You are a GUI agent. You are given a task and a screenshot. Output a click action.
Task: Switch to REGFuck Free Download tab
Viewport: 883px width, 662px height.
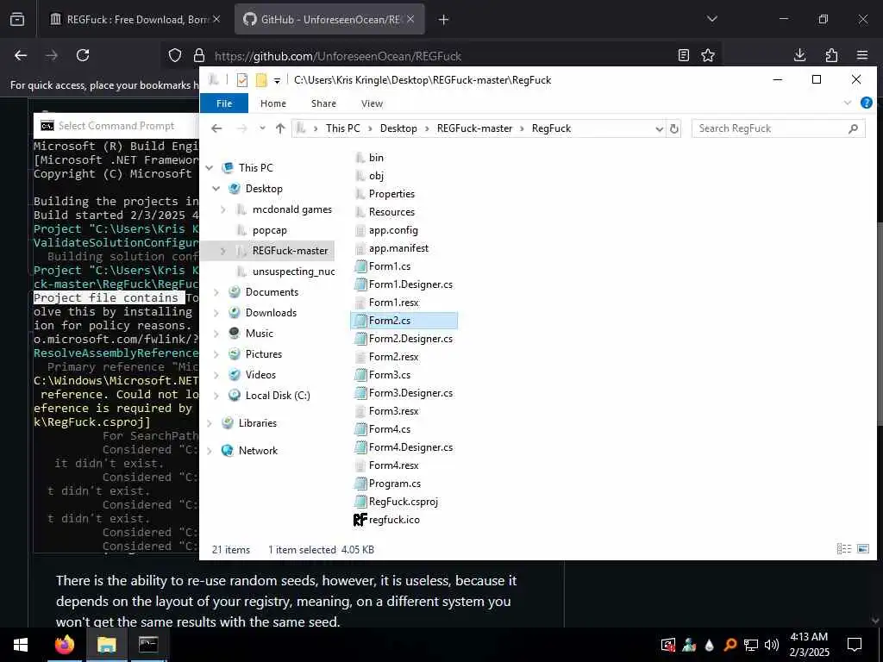(134, 20)
